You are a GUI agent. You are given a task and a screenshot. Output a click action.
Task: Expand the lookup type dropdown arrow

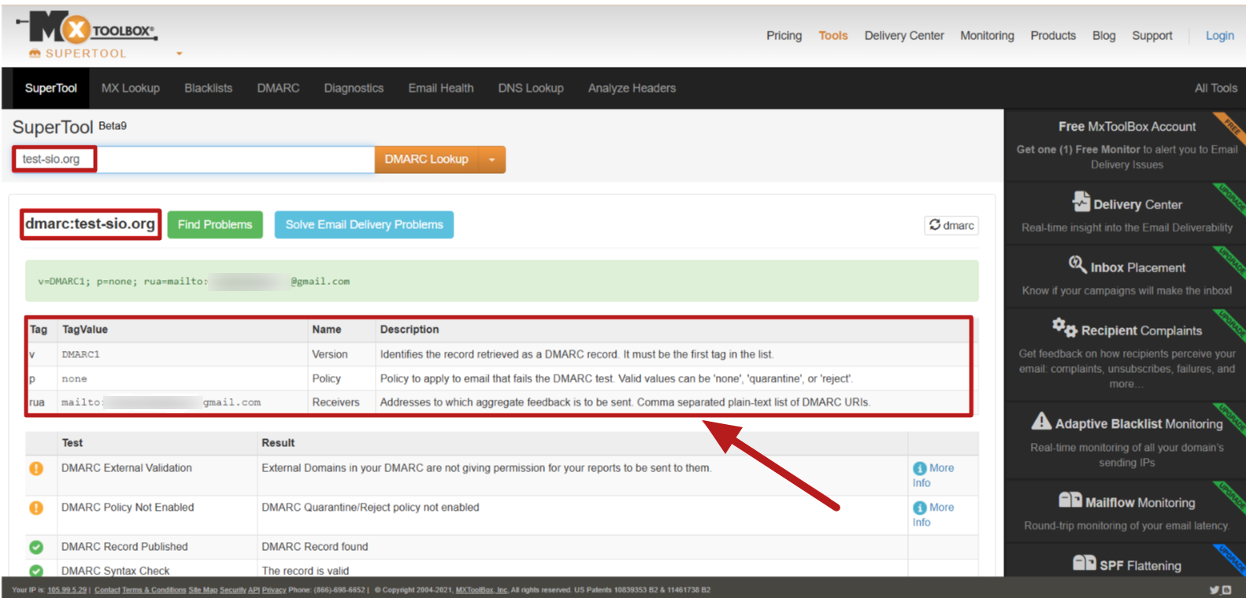492,159
